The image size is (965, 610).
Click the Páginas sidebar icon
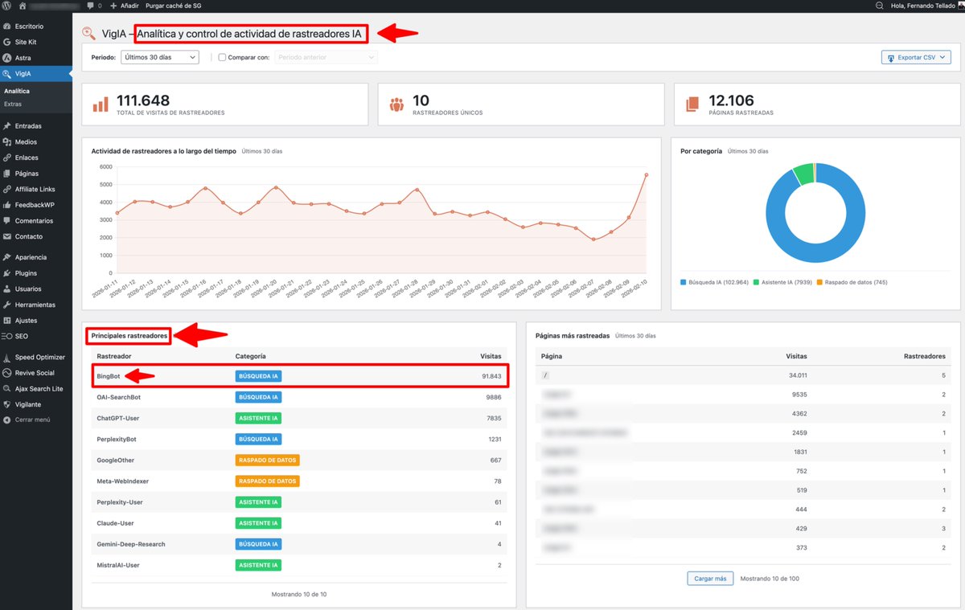tap(7, 174)
